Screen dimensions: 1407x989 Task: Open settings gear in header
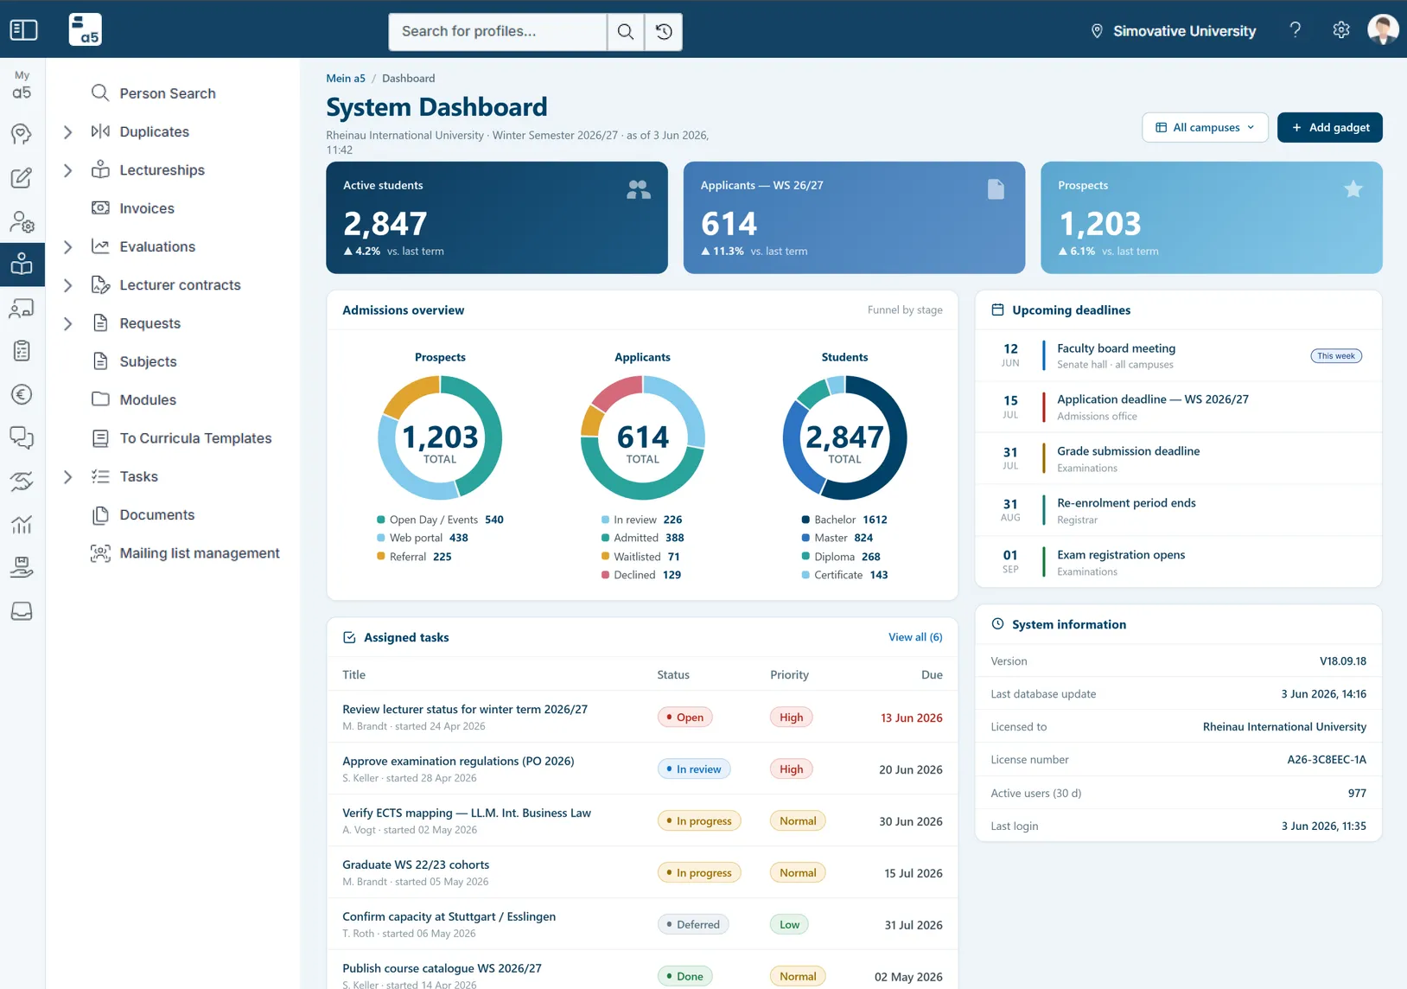pos(1340,30)
